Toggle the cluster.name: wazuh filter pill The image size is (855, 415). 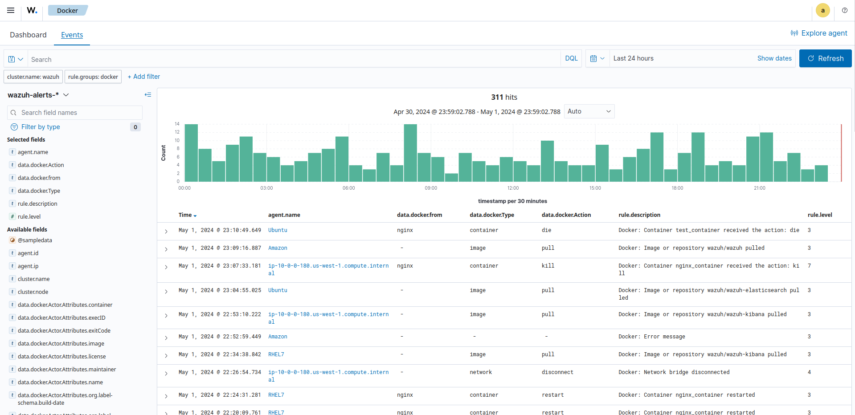33,77
